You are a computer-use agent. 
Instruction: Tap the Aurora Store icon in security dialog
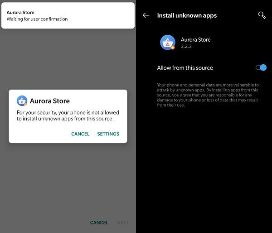[22, 100]
